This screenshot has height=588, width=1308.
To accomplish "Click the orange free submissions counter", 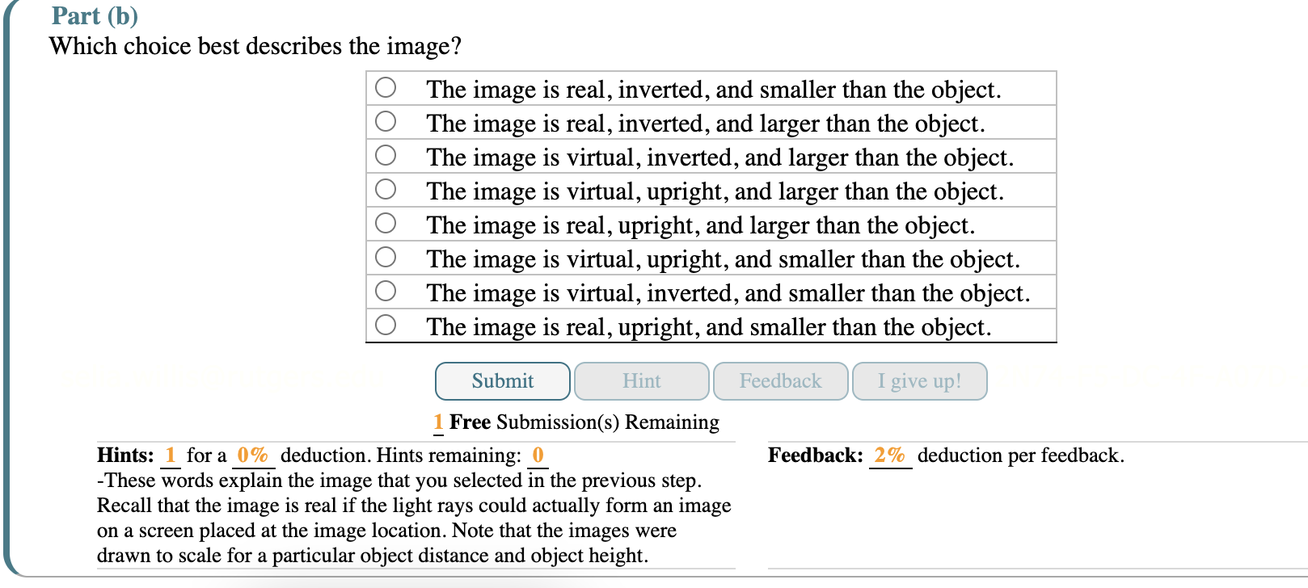I will click(438, 422).
